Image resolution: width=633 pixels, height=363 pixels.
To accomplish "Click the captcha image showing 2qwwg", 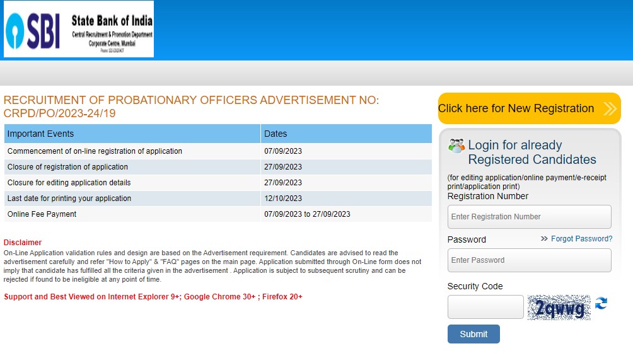I will point(559,308).
